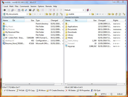Open Preferences via the gear icon
The width and height of the screenshot is (128, 97).
click(x=5, y=10)
